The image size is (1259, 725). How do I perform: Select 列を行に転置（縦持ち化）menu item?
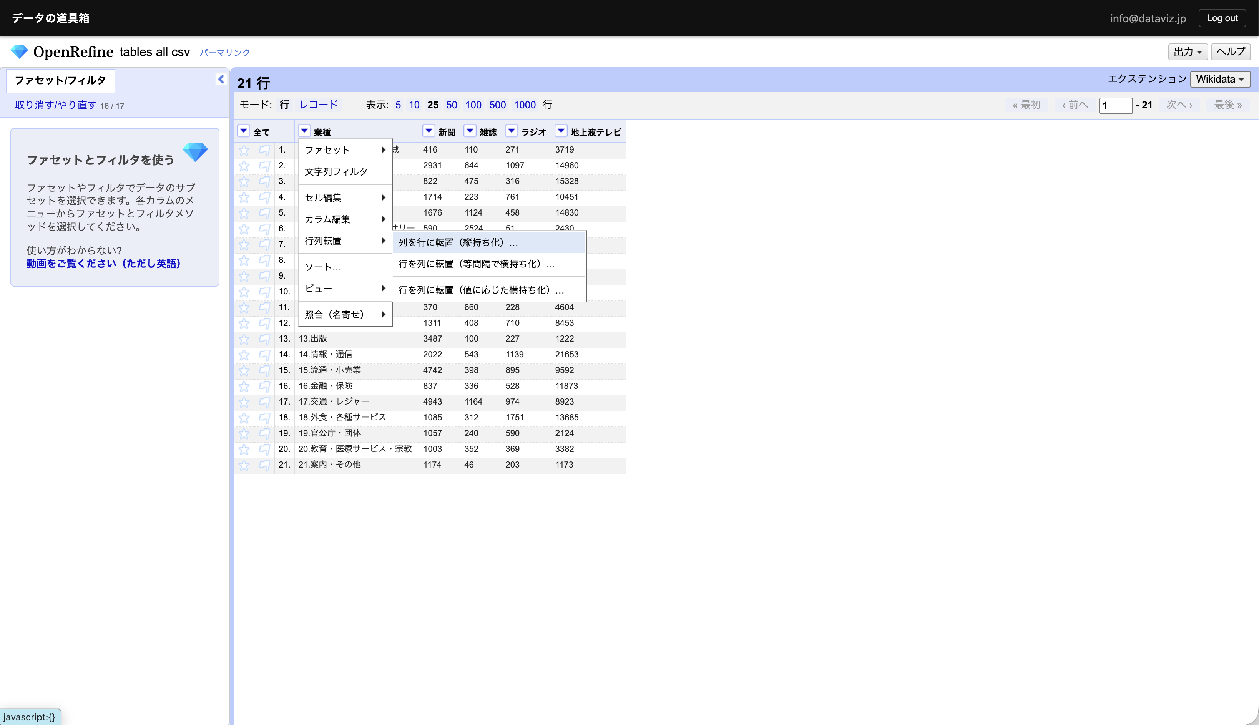[458, 242]
